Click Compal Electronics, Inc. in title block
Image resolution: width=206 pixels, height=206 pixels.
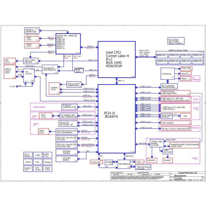coord(188,173)
